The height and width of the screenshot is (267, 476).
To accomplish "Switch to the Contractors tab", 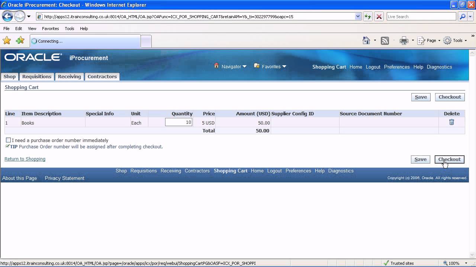I will (102, 76).
